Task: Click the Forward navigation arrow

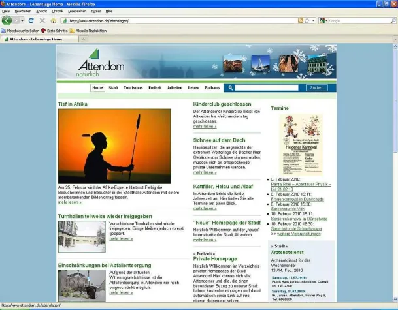Action: [16, 20]
